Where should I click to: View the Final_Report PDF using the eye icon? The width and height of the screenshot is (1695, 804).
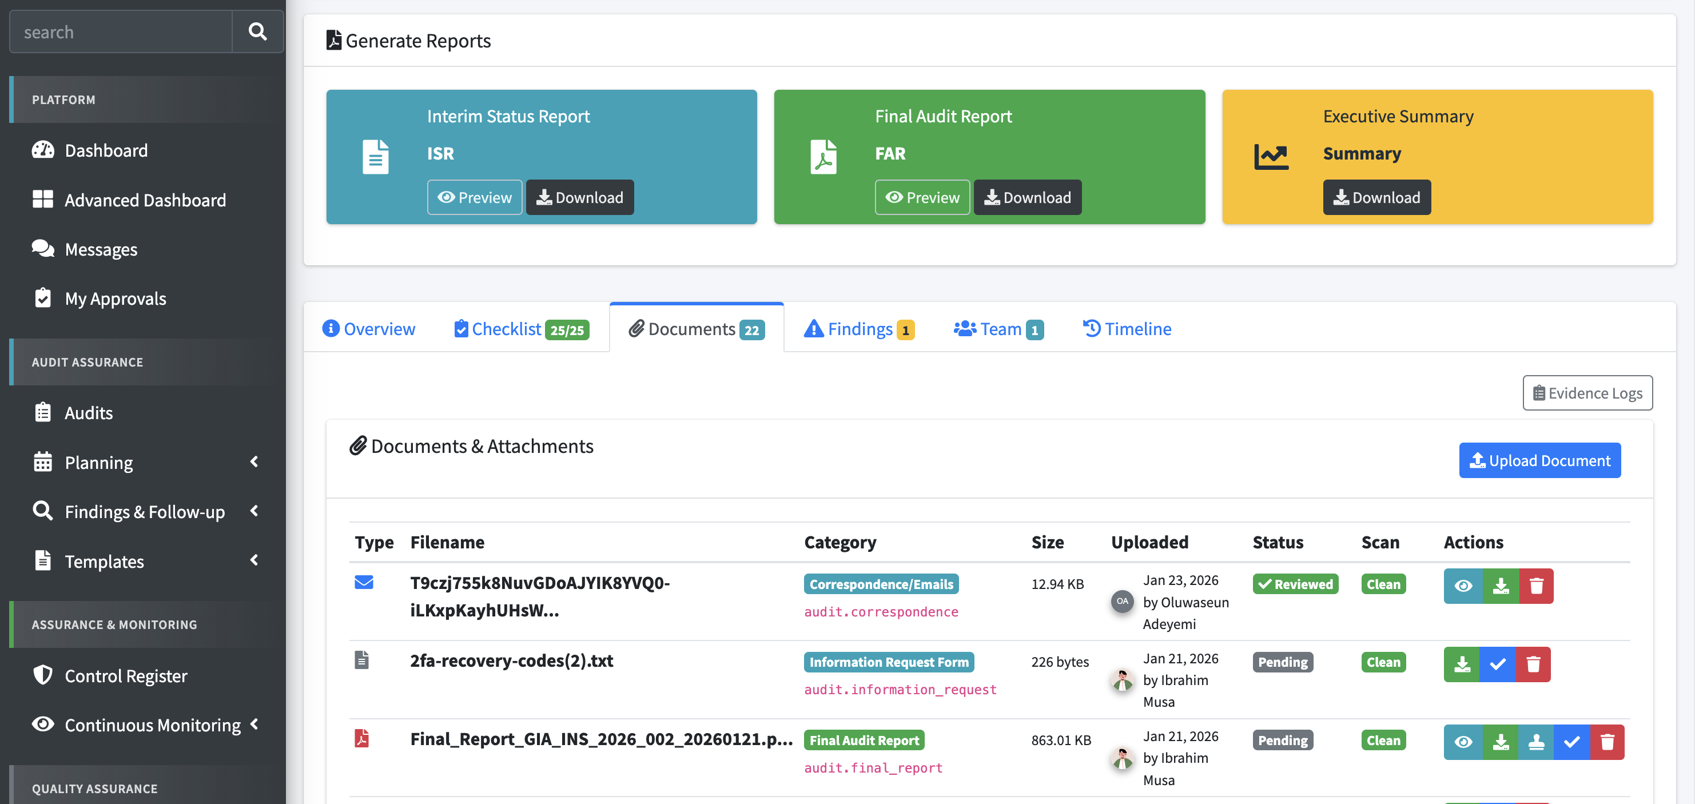coord(1463,742)
